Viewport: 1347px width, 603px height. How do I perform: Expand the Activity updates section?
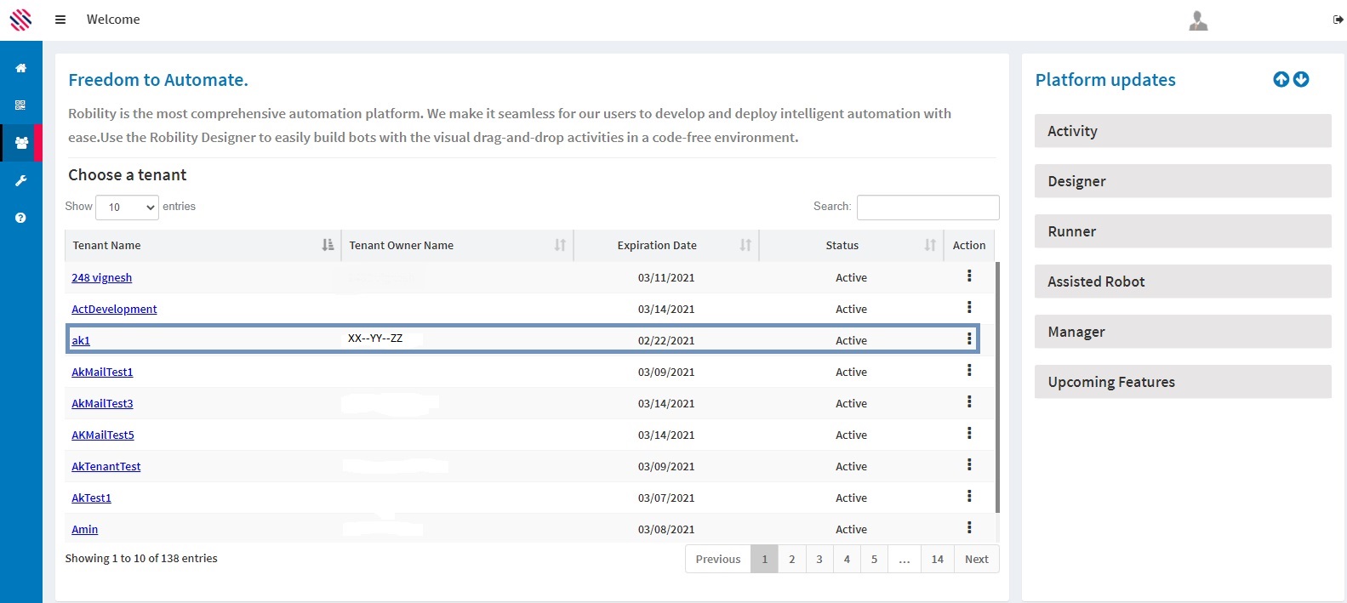coord(1183,131)
